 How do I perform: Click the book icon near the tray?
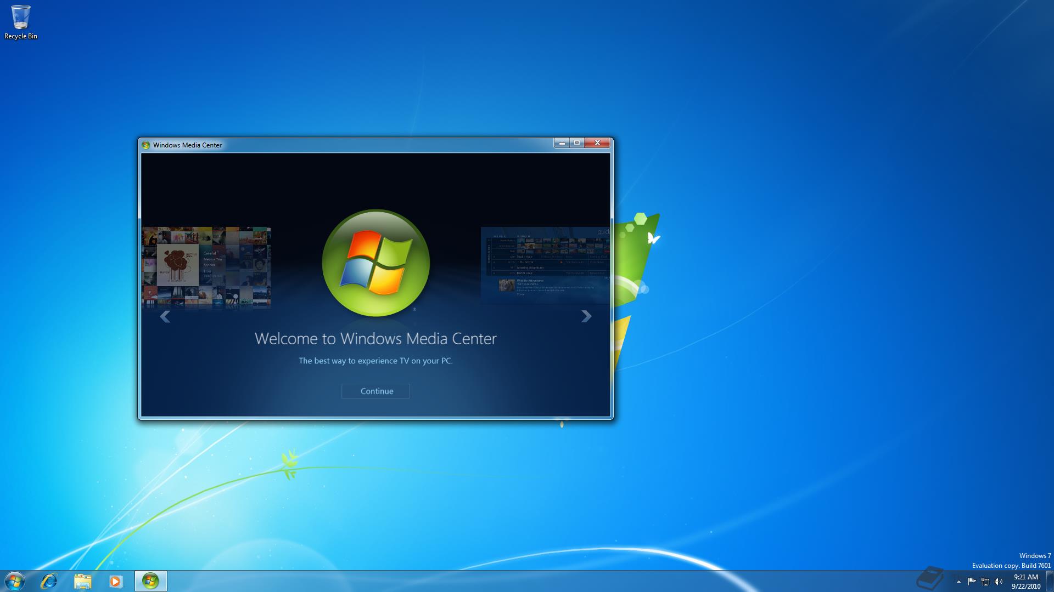click(x=929, y=578)
